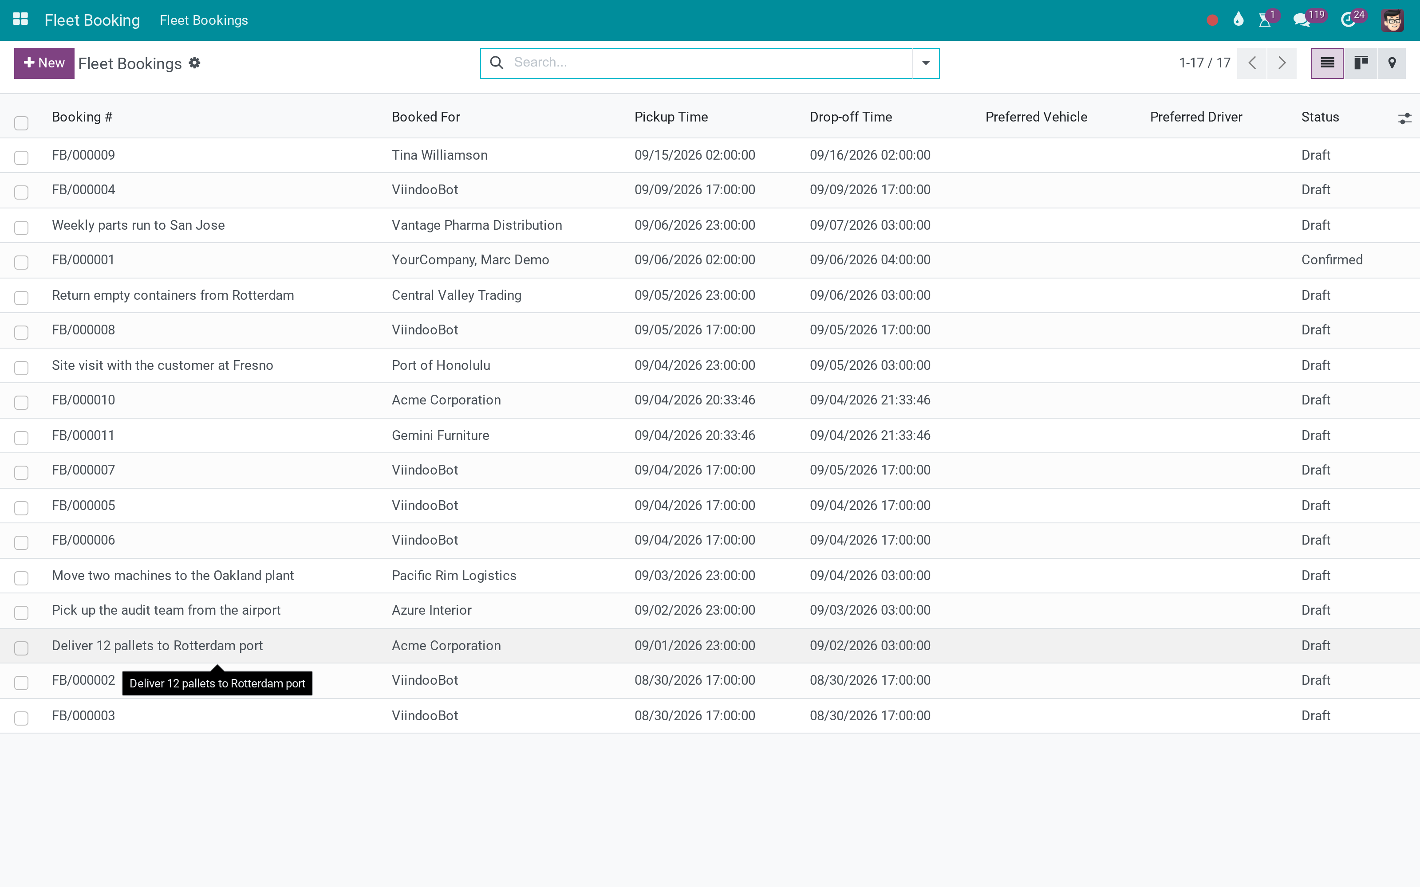Open Move two machines to Oakland plant

173,576
